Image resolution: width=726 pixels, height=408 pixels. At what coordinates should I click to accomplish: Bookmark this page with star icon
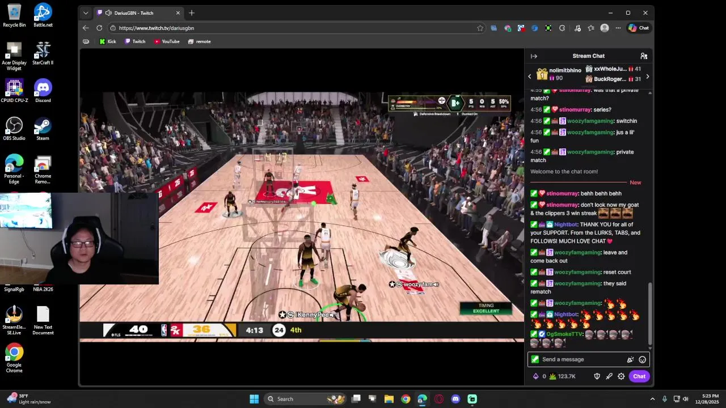tap(480, 28)
